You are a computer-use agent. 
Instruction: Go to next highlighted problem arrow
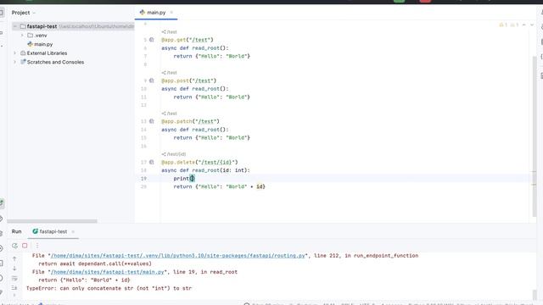click(532, 25)
